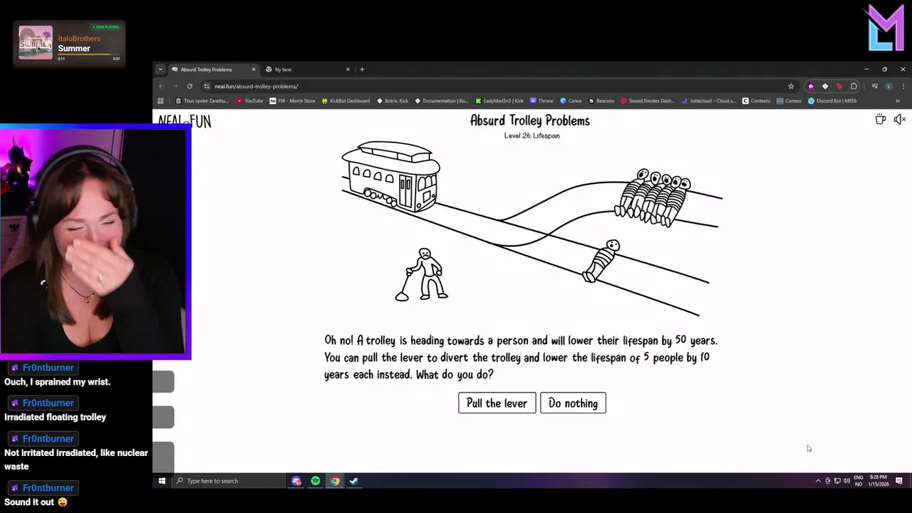The width and height of the screenshot is (912, 513).
Task: Expand the tab search dropdown
Action: pos(160,69)
